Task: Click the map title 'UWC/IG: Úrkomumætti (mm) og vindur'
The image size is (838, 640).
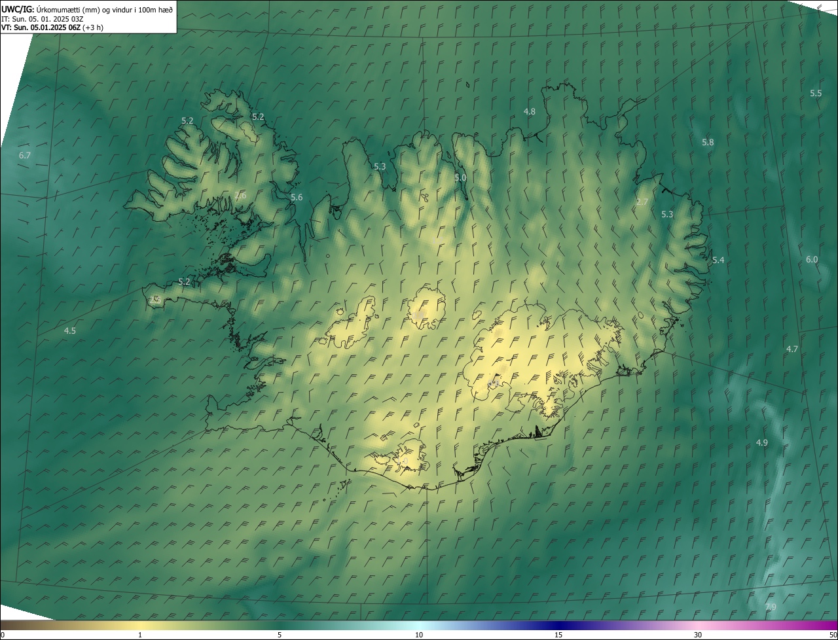Action: [74, 9]
